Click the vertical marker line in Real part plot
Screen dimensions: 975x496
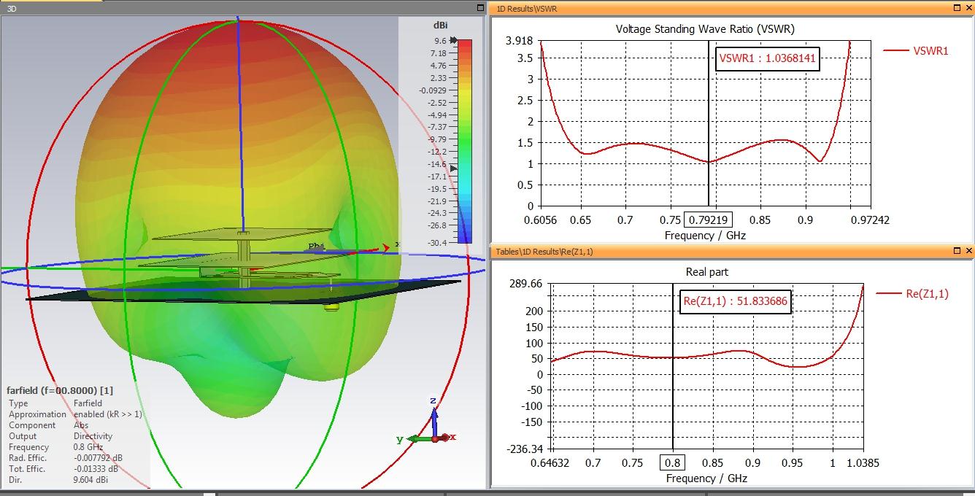click(673, 366)
